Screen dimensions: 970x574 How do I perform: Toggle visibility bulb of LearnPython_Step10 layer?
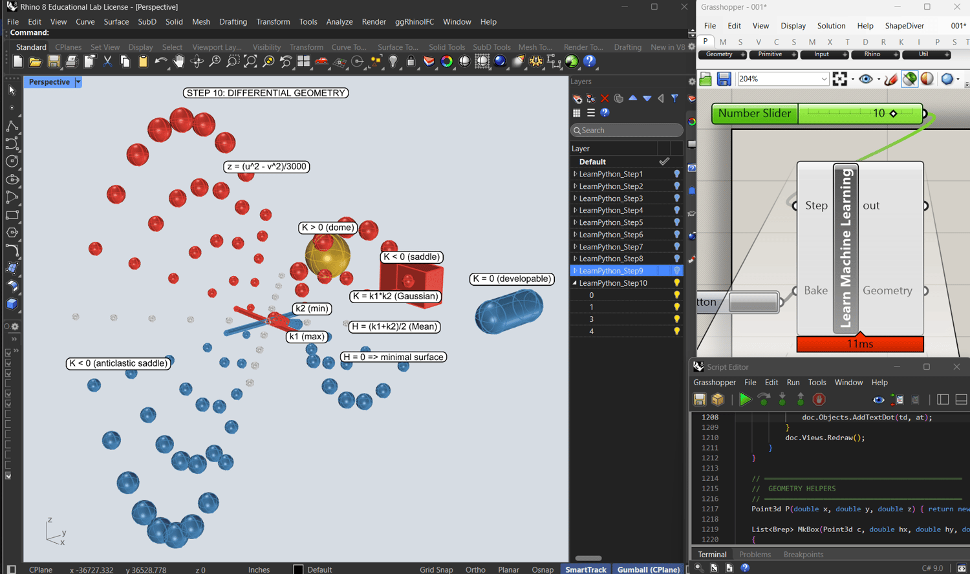coord(677,283)
